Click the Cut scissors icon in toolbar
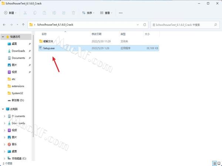The height and width of the screenshot is (166, 222). point(25,13)
